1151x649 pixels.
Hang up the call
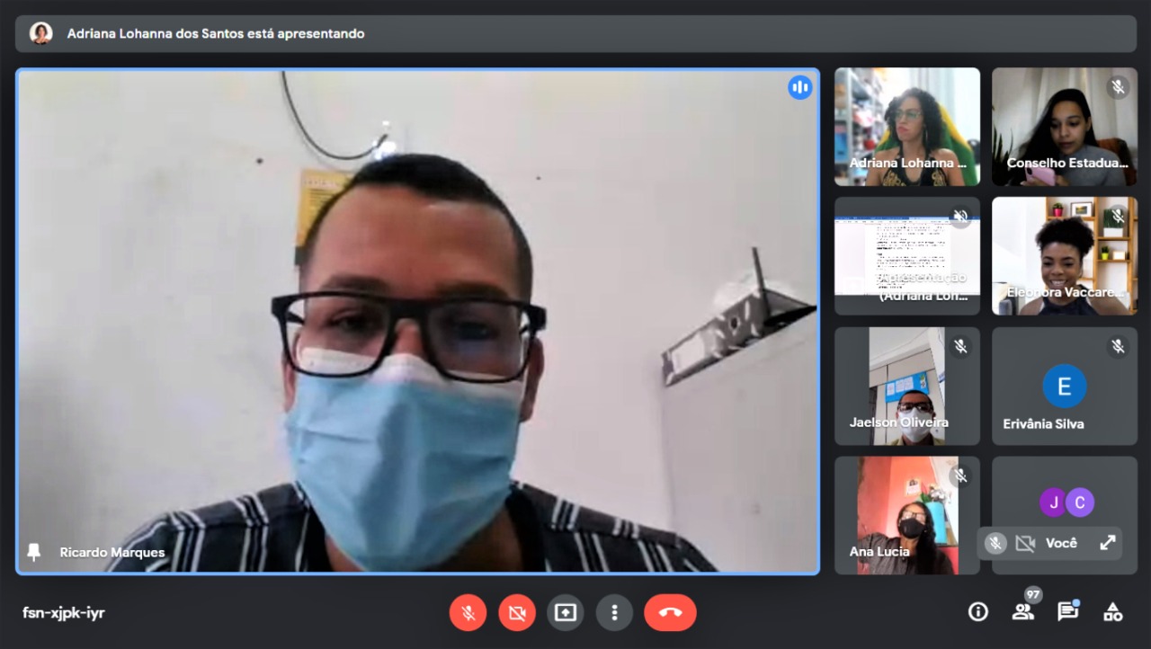pos(670,613)
